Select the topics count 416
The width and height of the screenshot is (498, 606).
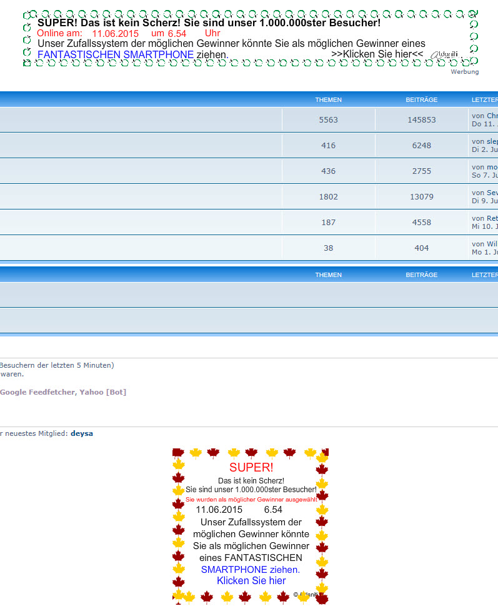(x=328, y=145)
